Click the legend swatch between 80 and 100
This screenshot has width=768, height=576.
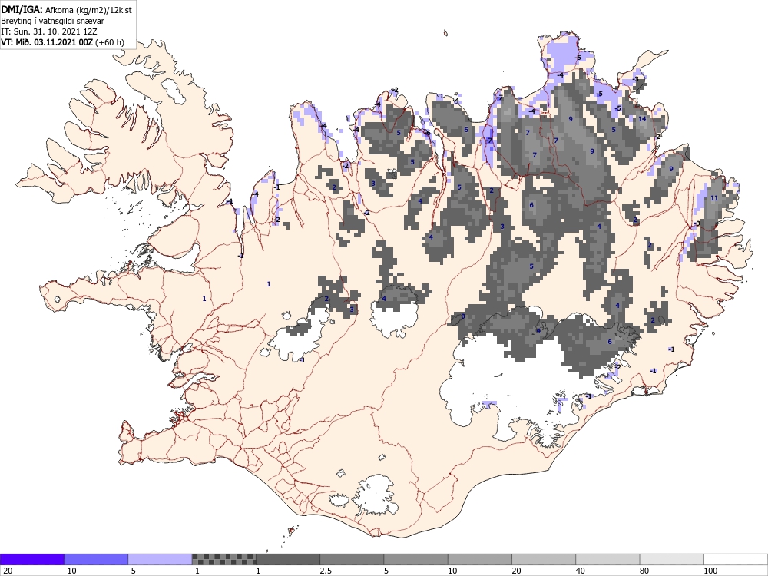672,559
